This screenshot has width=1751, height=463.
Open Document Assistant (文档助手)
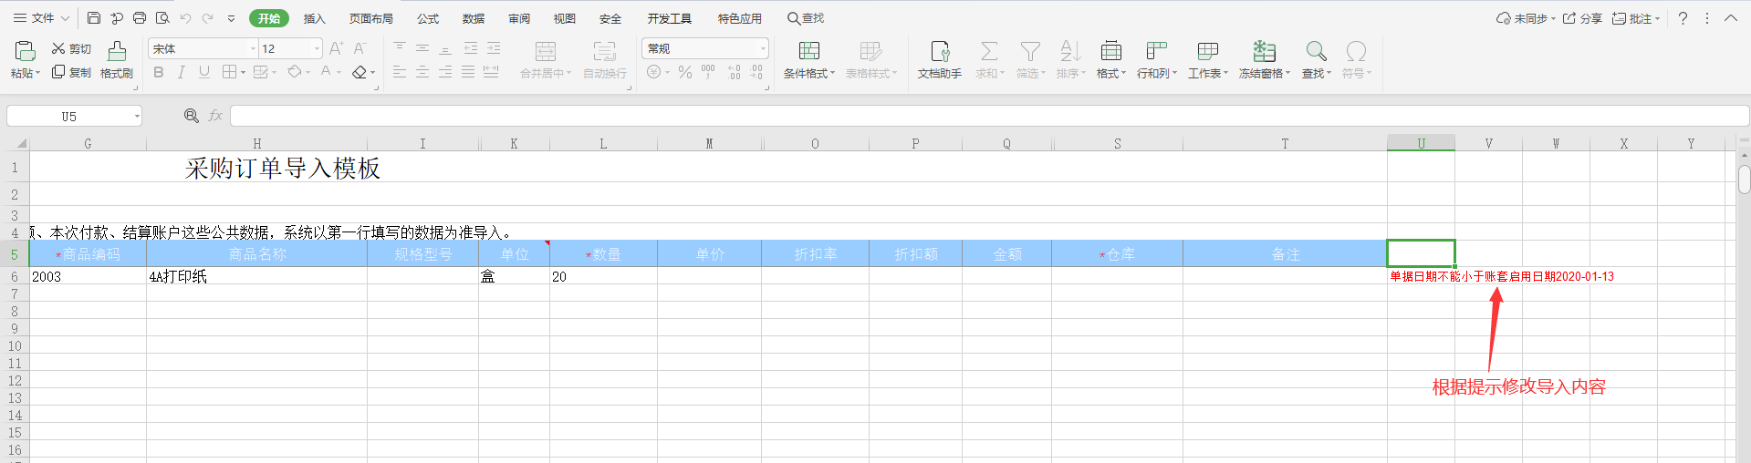click(940, 60)
